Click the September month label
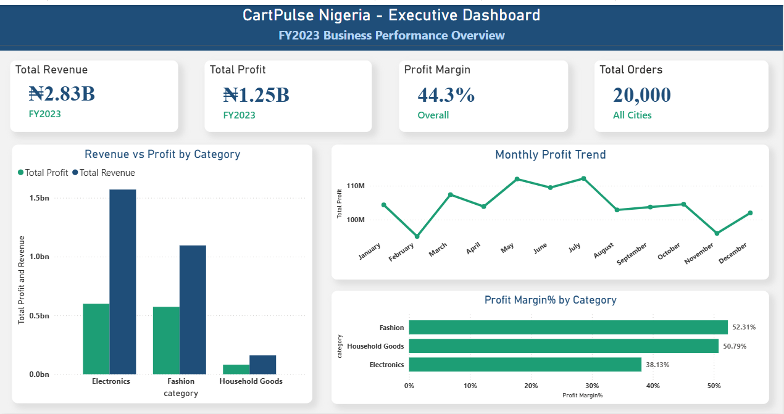Image resolution: width=784 pixels, height=414 pixels. (633, 254)
